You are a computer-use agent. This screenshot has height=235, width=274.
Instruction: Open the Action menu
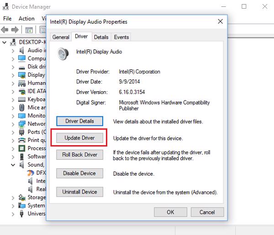[26, 19]
